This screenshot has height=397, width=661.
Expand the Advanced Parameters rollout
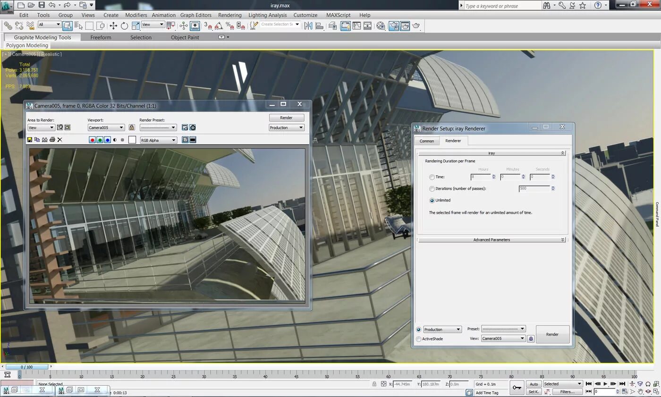[x=492, y=240]
